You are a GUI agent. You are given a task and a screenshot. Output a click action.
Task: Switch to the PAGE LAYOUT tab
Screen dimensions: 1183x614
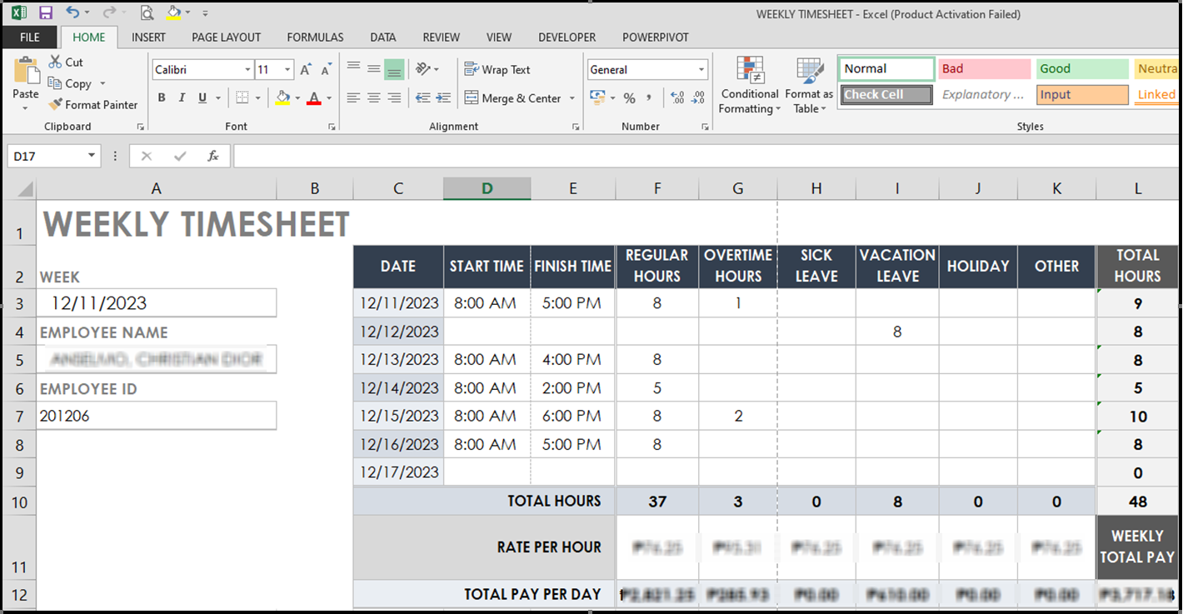pos(227,37)
